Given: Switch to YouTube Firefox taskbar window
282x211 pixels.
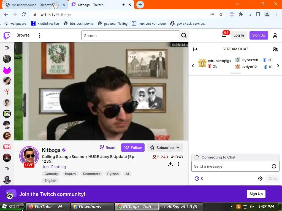Looking at the screenshot, I should [x=48, y=207].
